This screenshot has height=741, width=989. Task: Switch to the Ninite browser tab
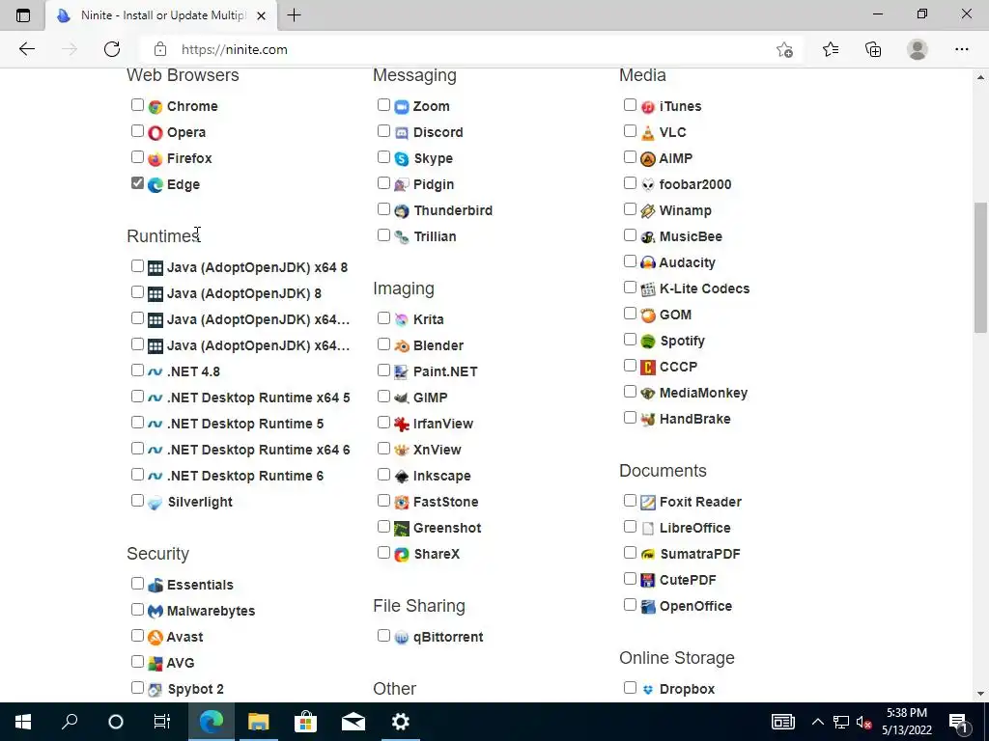click(x=161, y=15)
